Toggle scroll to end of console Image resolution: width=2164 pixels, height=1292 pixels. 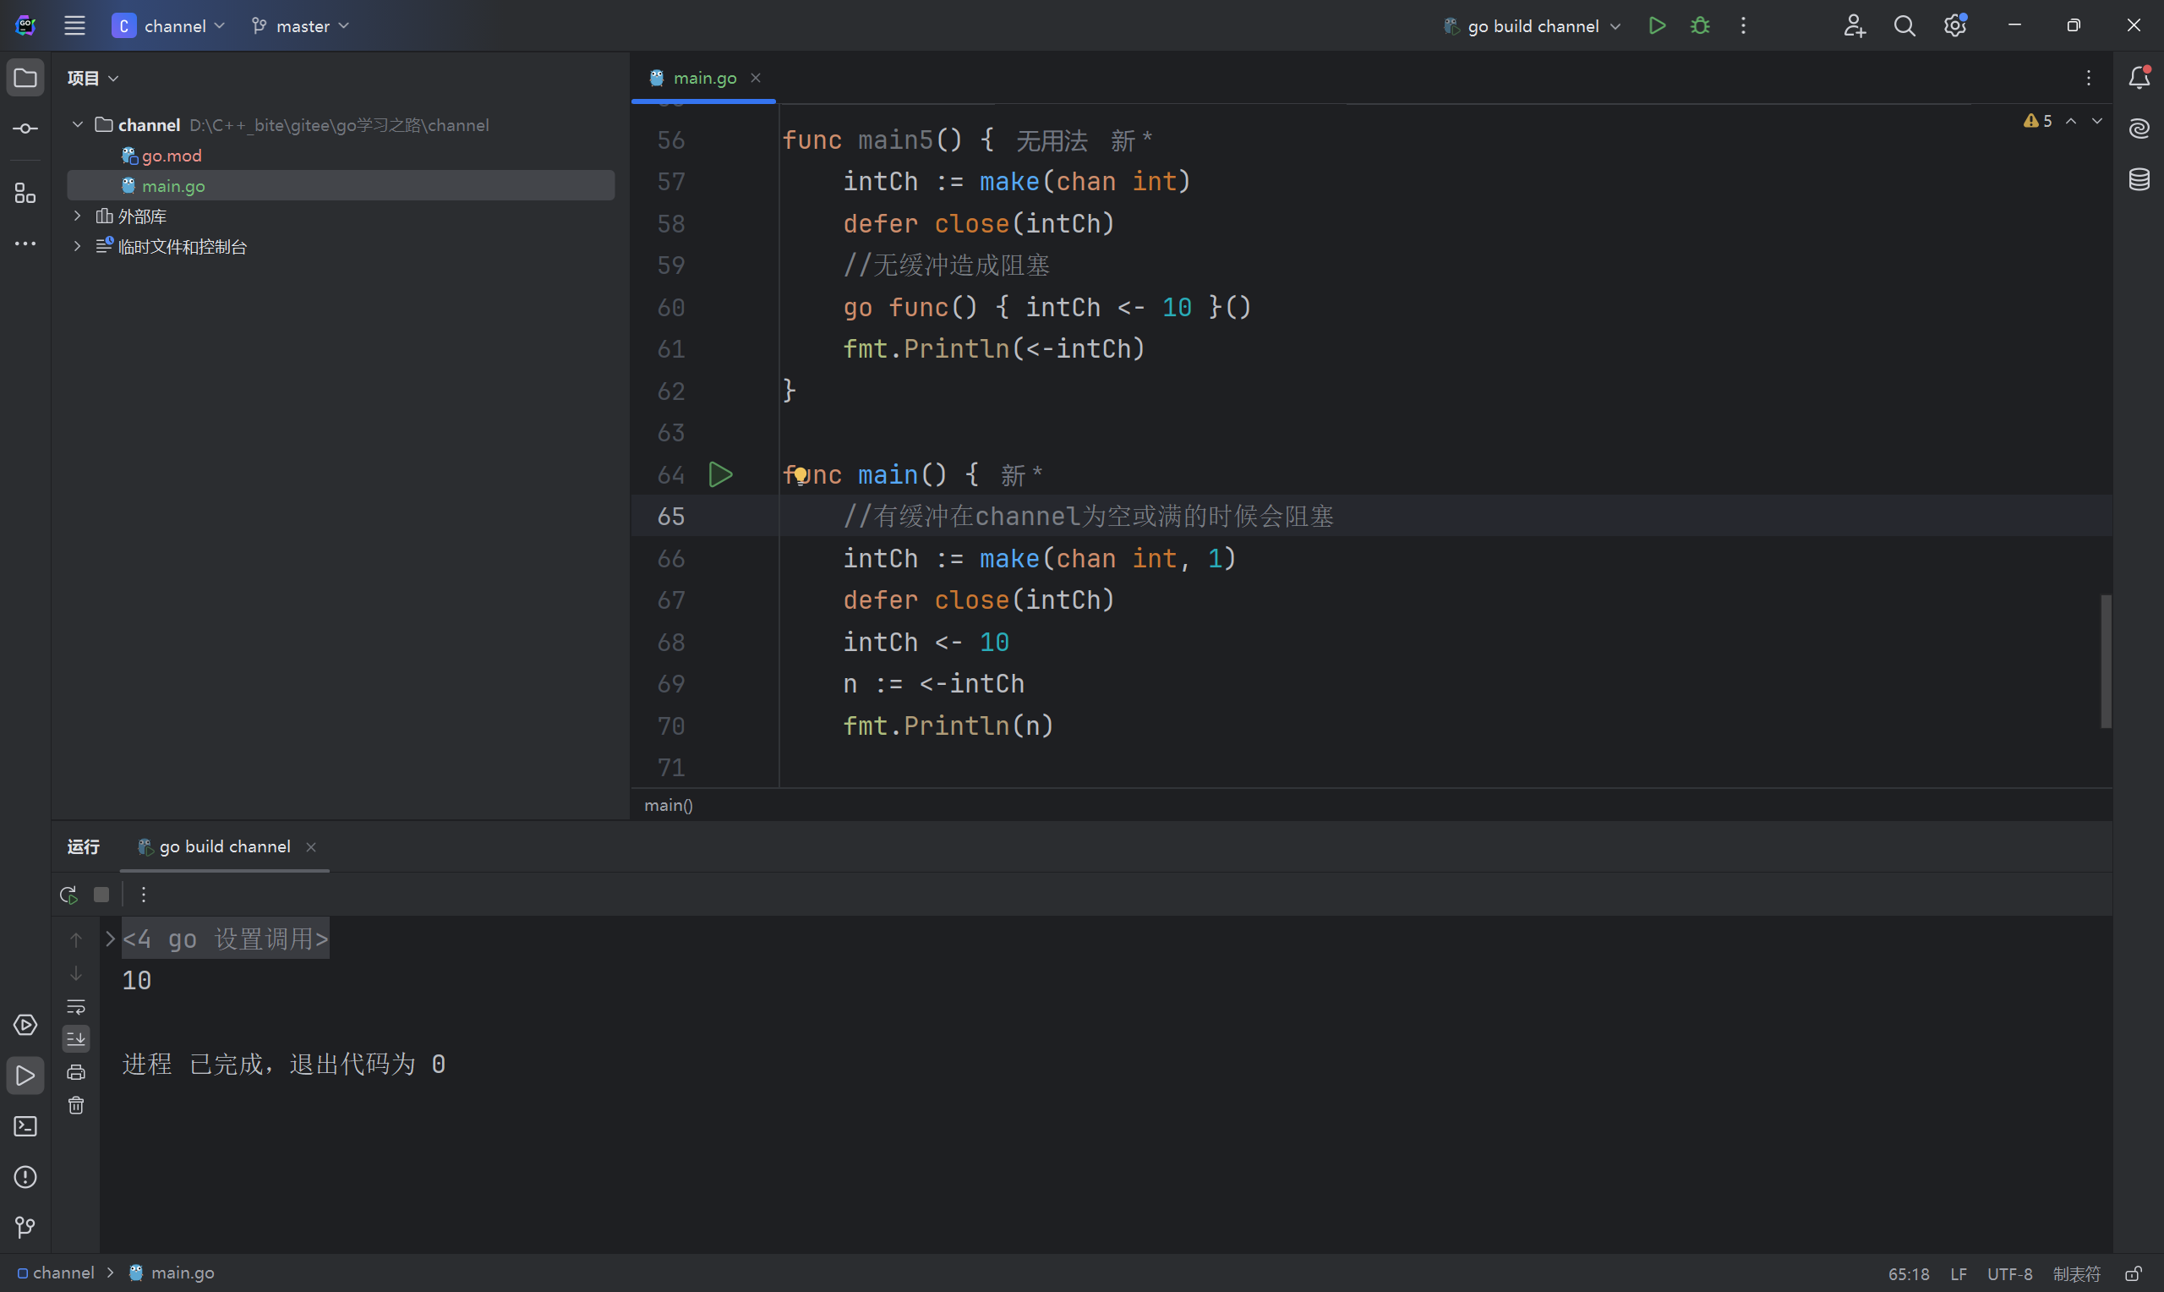pyautogui.click(x=76, y=1038)
